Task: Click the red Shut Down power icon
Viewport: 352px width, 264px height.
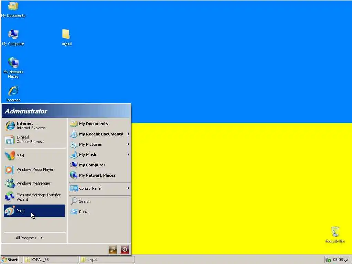Action: pos(125,250)
